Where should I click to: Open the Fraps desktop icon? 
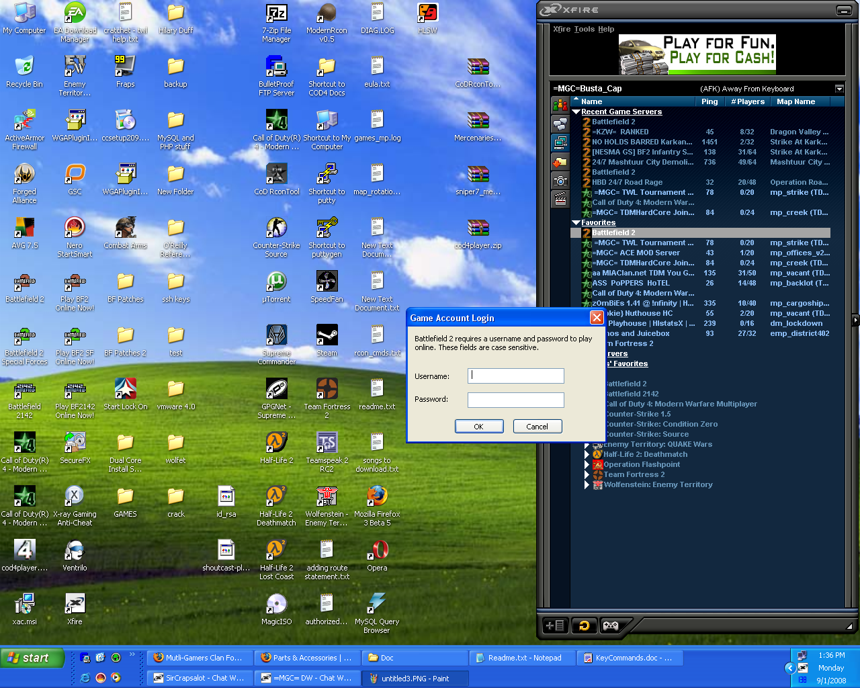(125, 71)
